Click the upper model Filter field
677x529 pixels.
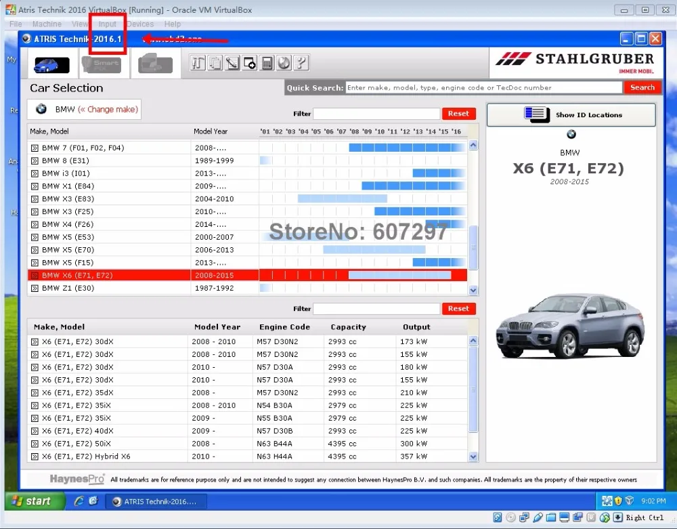tap(376, 114)
